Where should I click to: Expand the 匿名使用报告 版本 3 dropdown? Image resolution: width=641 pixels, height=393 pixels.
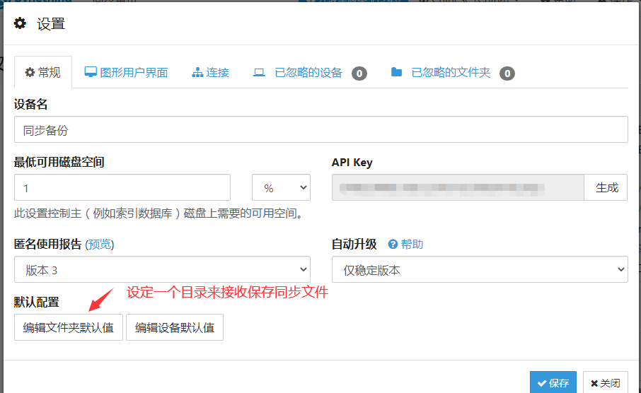[x=162, y=270]
